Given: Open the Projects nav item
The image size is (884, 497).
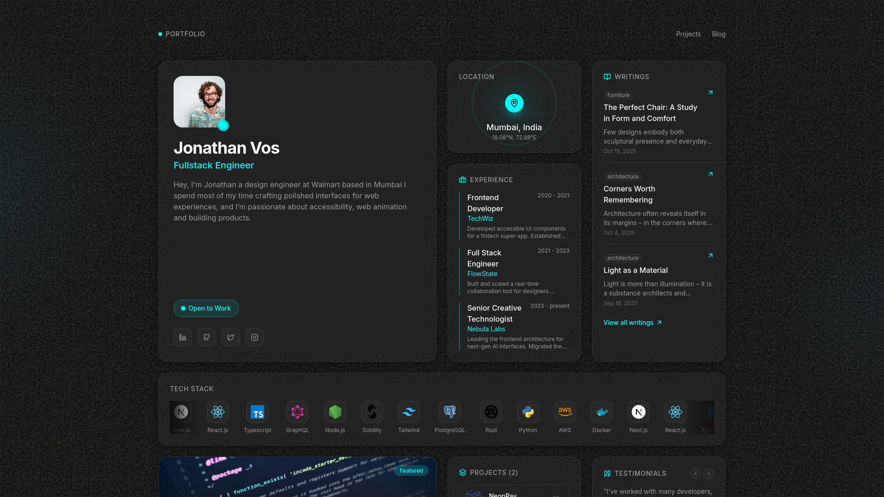Looking at the screenshot, I should [x=688, y=34].
